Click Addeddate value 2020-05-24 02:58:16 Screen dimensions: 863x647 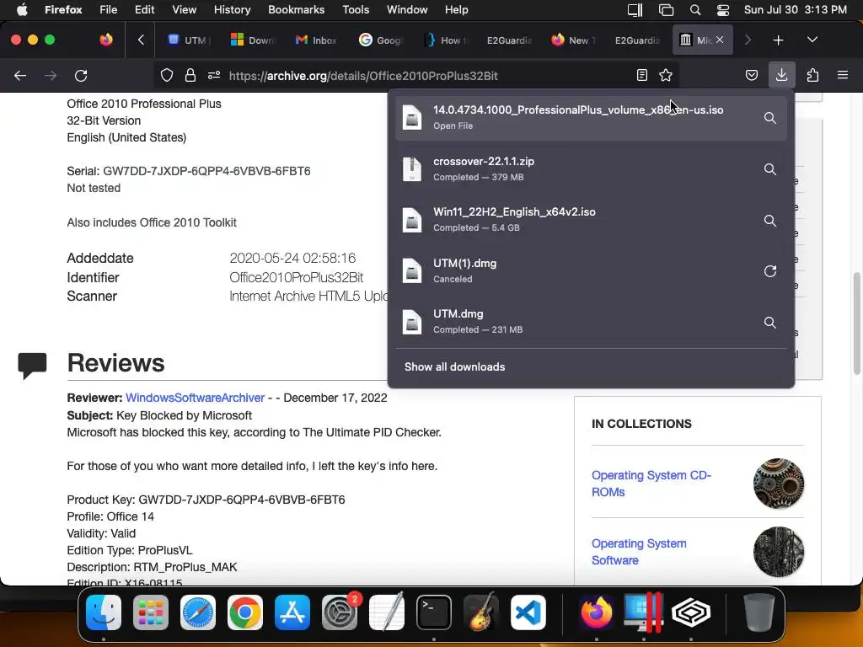292,258
